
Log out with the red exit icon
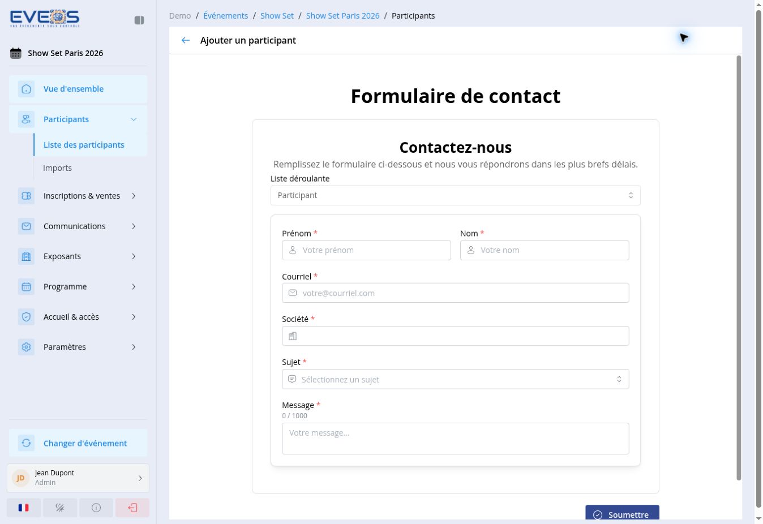click(x=132, y=508)
